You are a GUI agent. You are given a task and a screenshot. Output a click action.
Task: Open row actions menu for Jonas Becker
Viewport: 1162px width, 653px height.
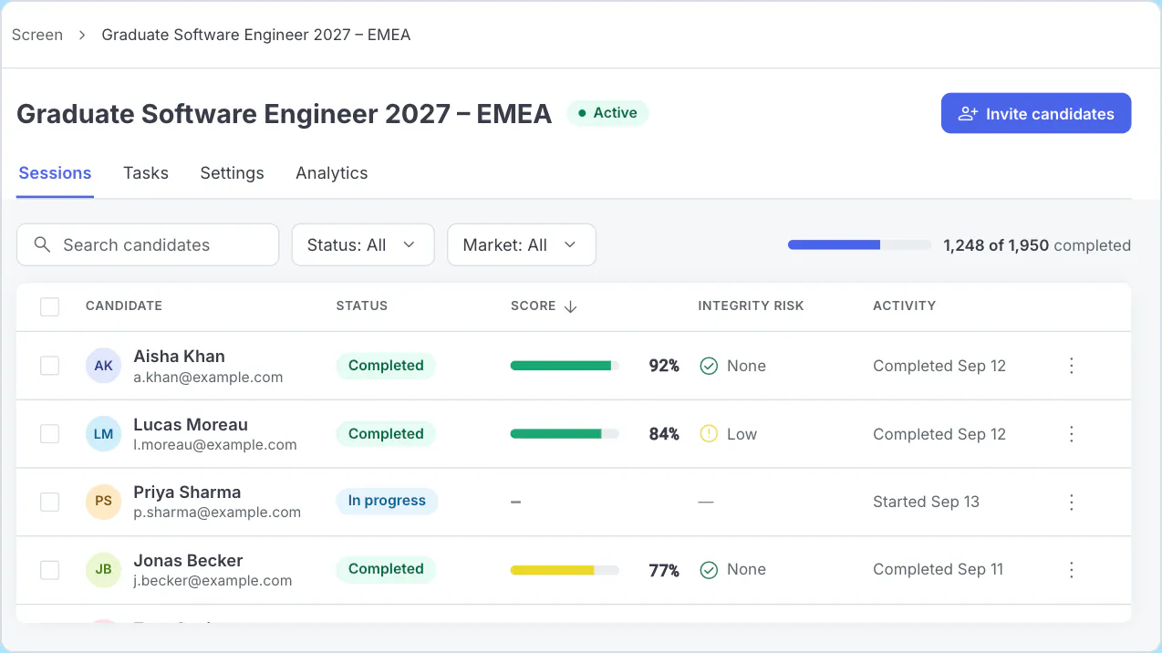(1072, 570)
